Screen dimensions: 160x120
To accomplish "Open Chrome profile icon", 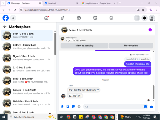I will click(x=151, y=10).
